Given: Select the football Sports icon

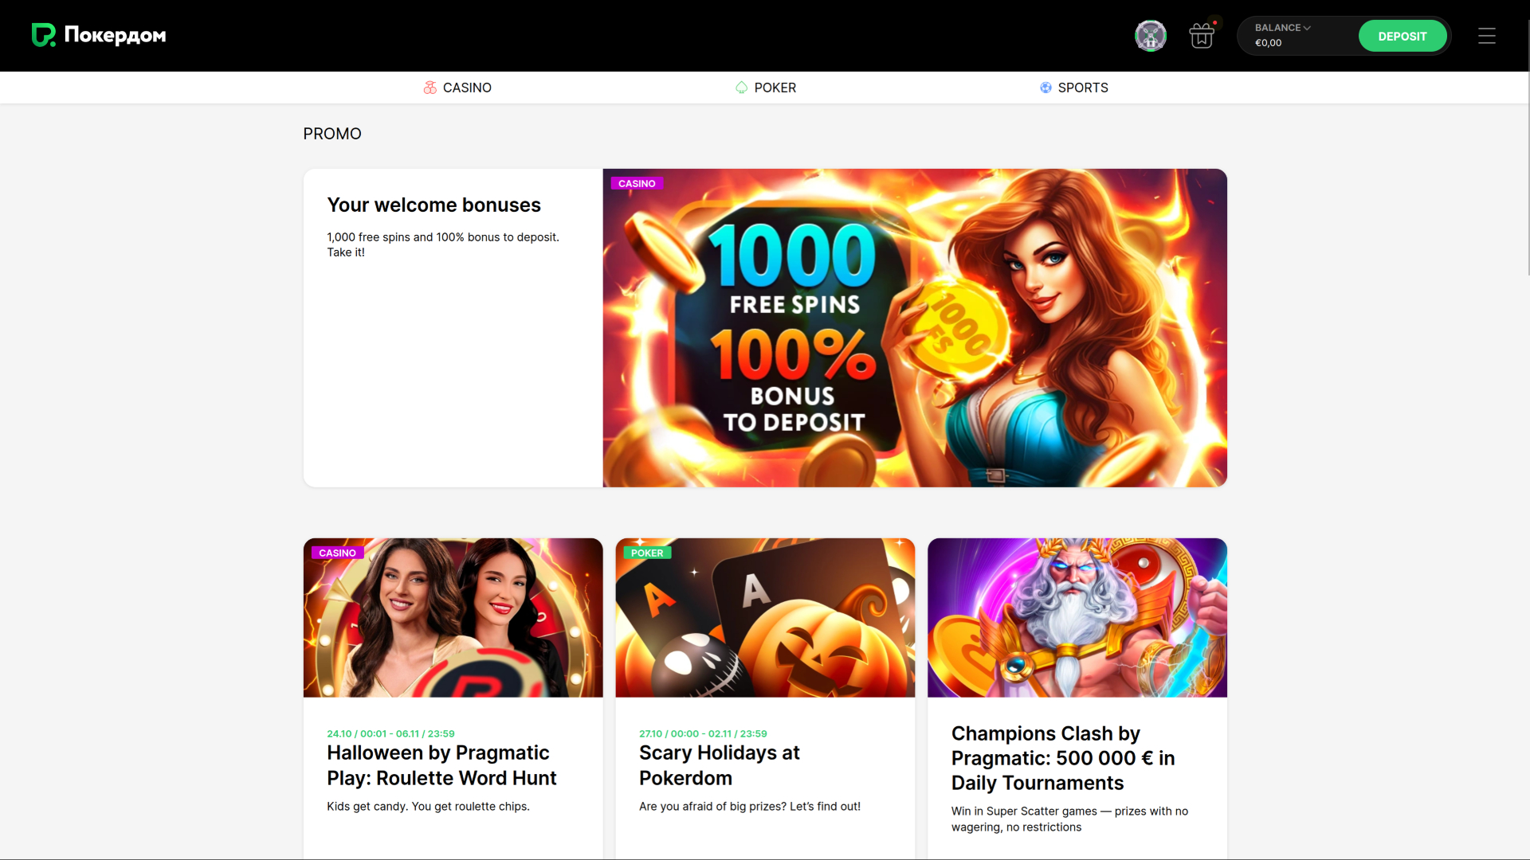Looking at the screenshot, I should click(1045, 88).
